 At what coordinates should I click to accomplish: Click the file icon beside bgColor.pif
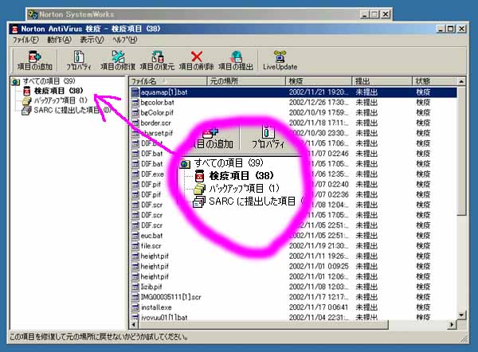click(135, 113)
